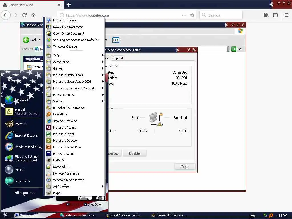Open Firefox hamburger menu
The image size is (292, 219).
click(x=286, y=15)
